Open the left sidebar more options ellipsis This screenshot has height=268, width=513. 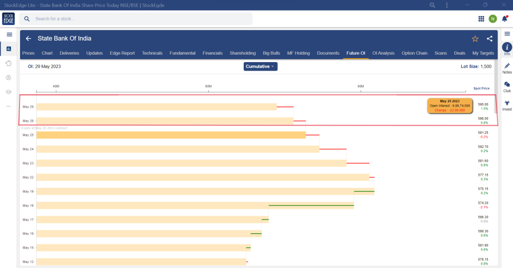pos(9,106)
